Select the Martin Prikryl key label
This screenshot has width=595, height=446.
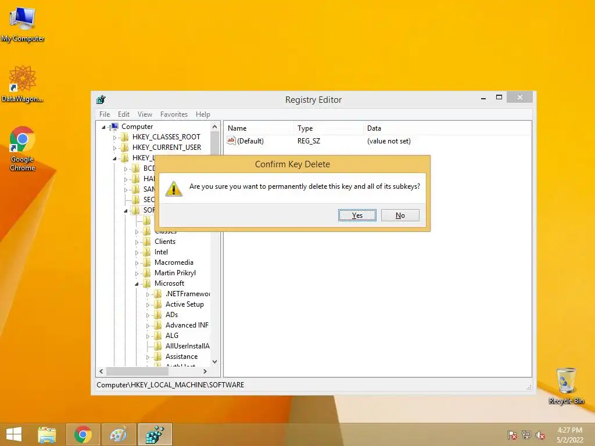pyautogui.click(x=175, y=273)
